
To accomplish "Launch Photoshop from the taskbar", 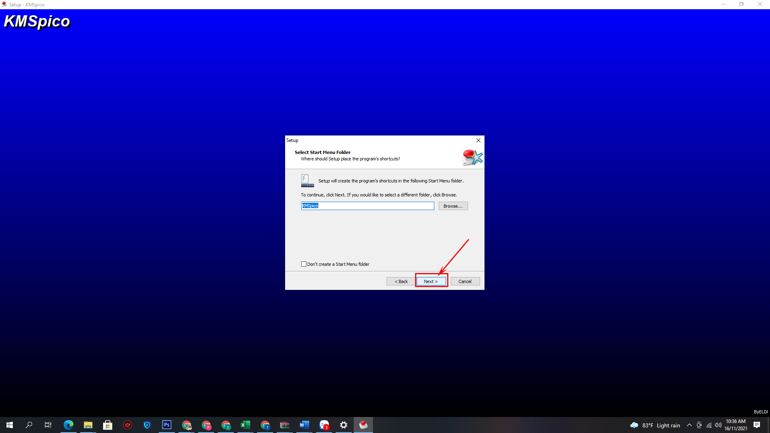I will click(166, 425).
